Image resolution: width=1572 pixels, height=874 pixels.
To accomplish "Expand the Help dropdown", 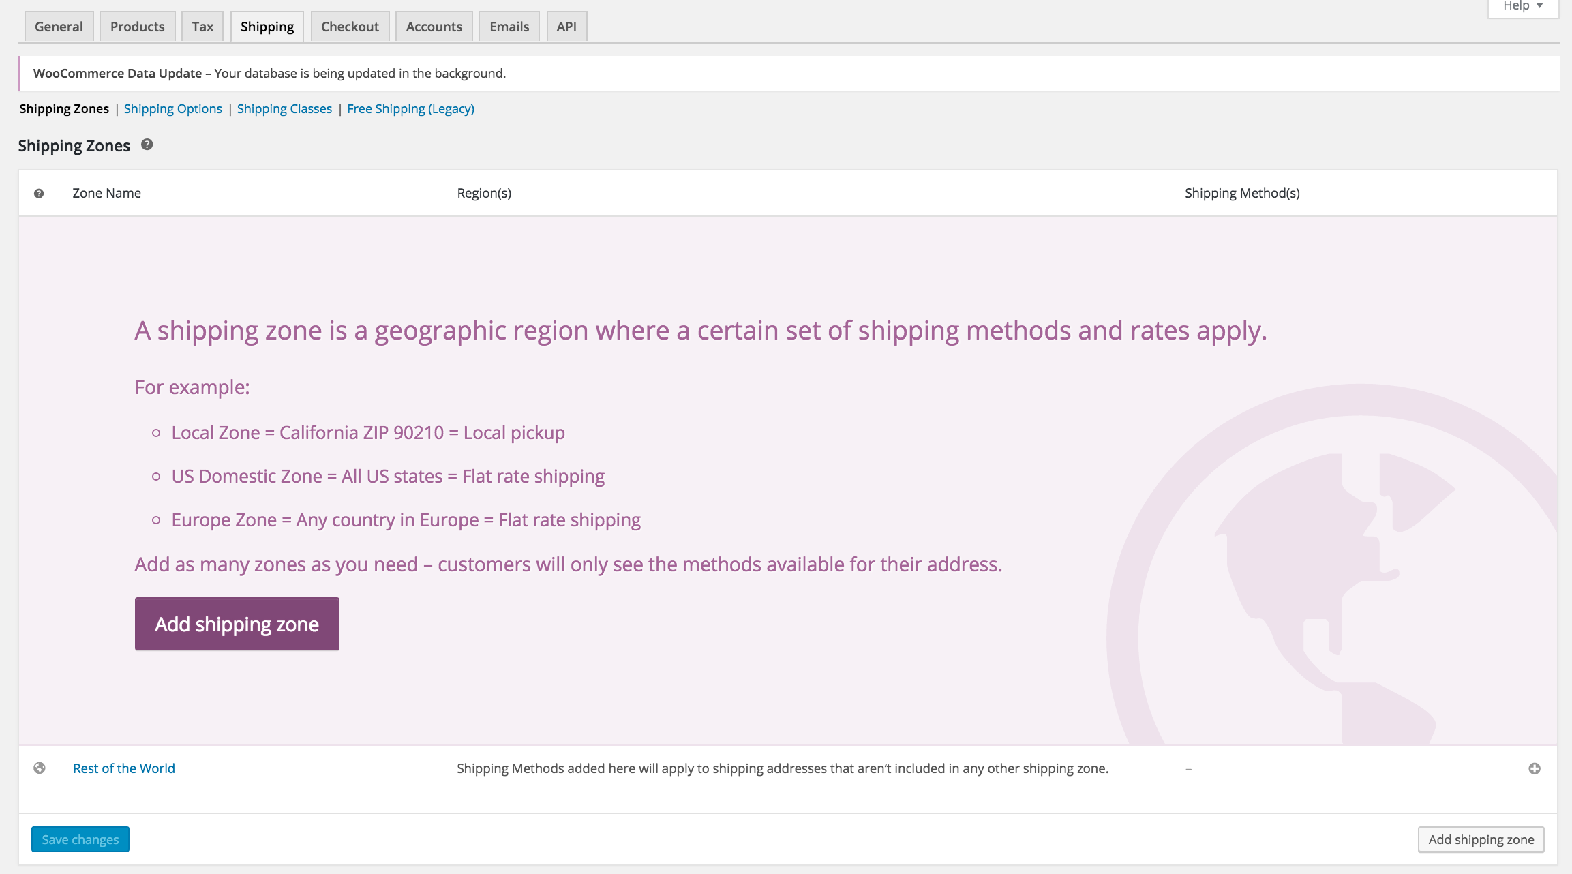I will point(1523,7).
